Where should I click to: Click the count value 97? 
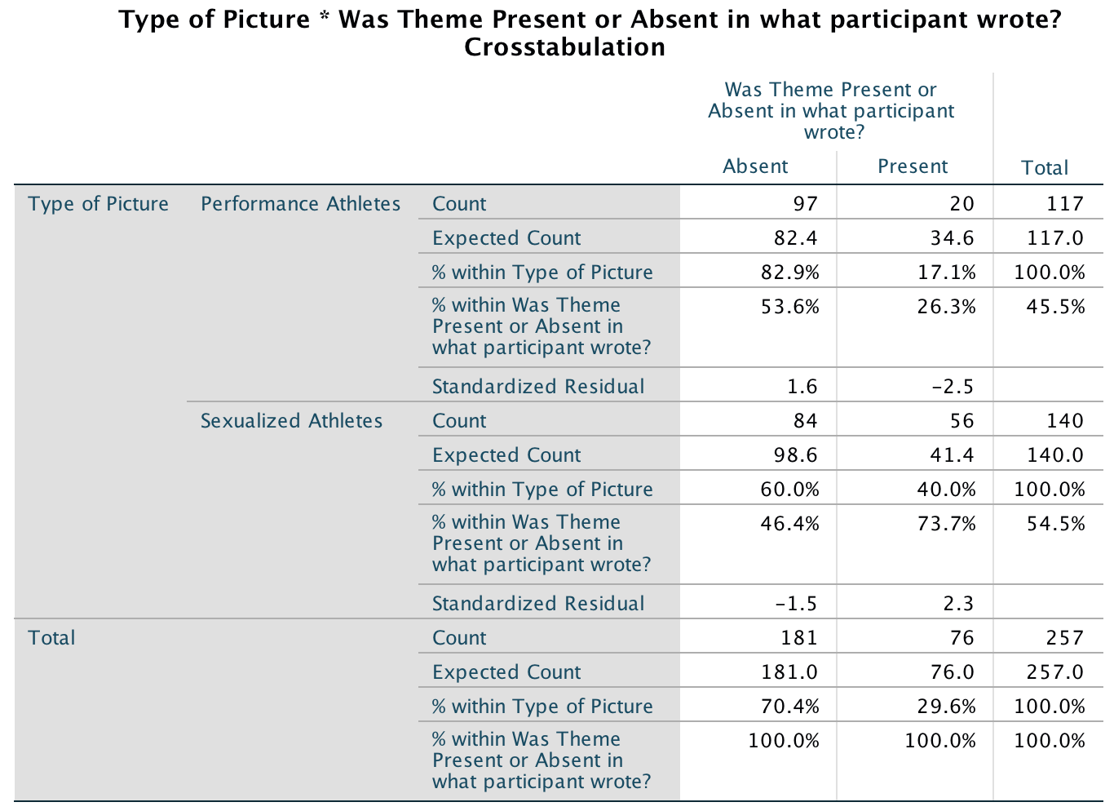[804, 204]
